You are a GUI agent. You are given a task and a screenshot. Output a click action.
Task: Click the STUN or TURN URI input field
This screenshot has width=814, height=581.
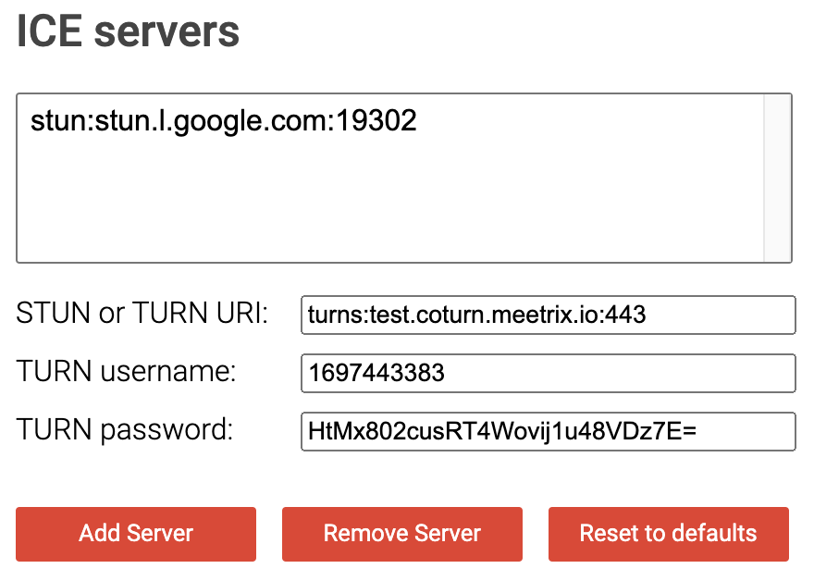coord(546,315)
